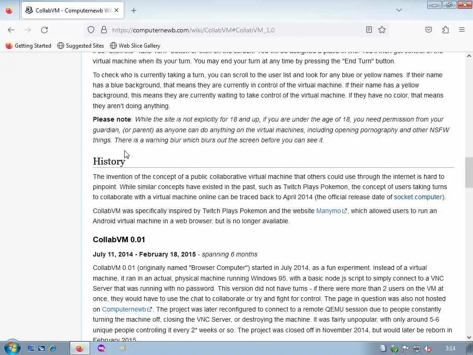Open the Firefox hamburger application menu
Image resolution: width=473 pixels, height=355 pixels.
(x=461, y=30)
